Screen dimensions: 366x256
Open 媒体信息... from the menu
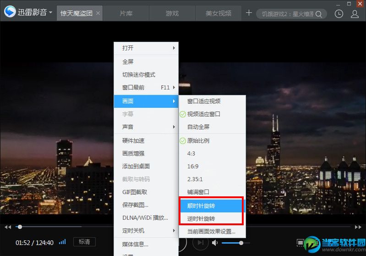point(146,245)
